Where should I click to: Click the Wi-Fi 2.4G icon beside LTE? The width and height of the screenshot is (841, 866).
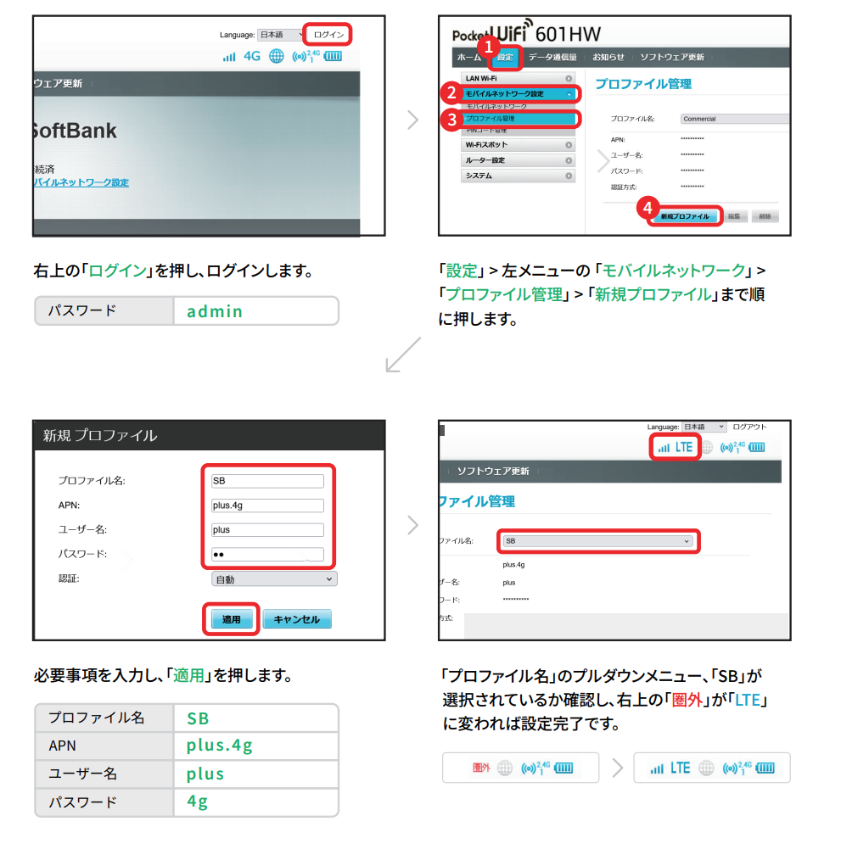[x=732, y=447]
